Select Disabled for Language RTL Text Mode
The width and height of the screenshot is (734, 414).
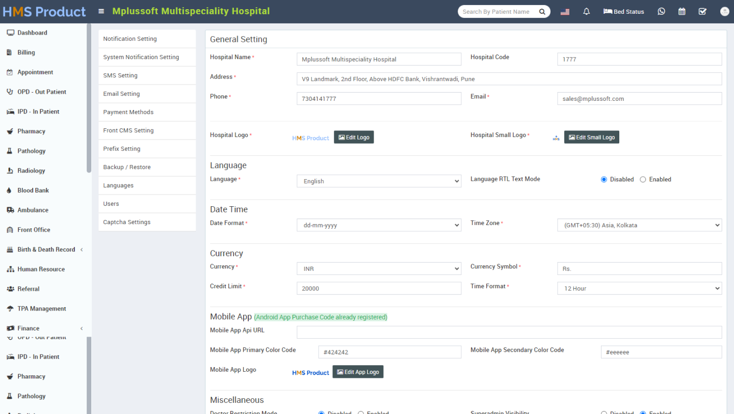click(604, 179)
